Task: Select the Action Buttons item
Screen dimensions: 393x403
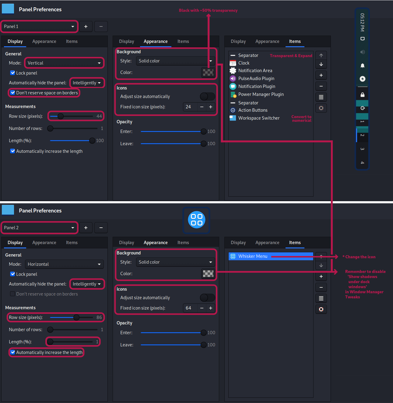Action: pyautogui.click(x=253, y=110)
